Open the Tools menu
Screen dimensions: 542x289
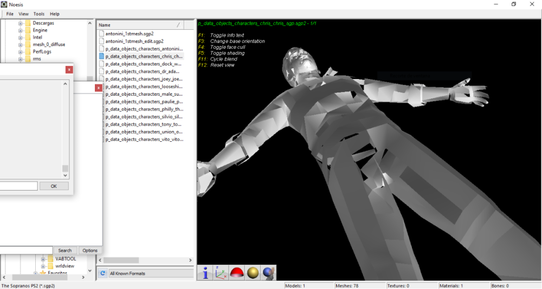pos(39,14)
